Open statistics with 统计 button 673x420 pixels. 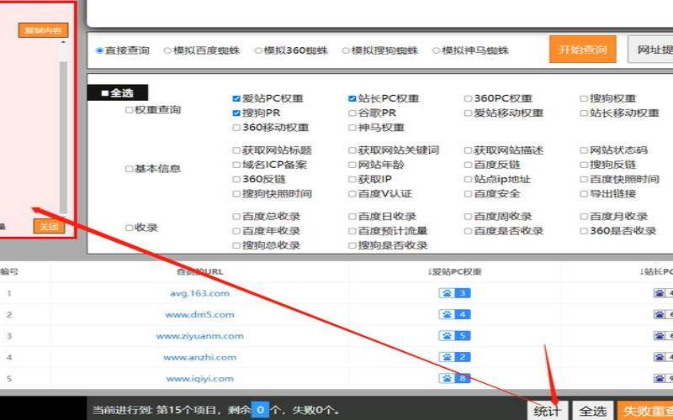548,411
